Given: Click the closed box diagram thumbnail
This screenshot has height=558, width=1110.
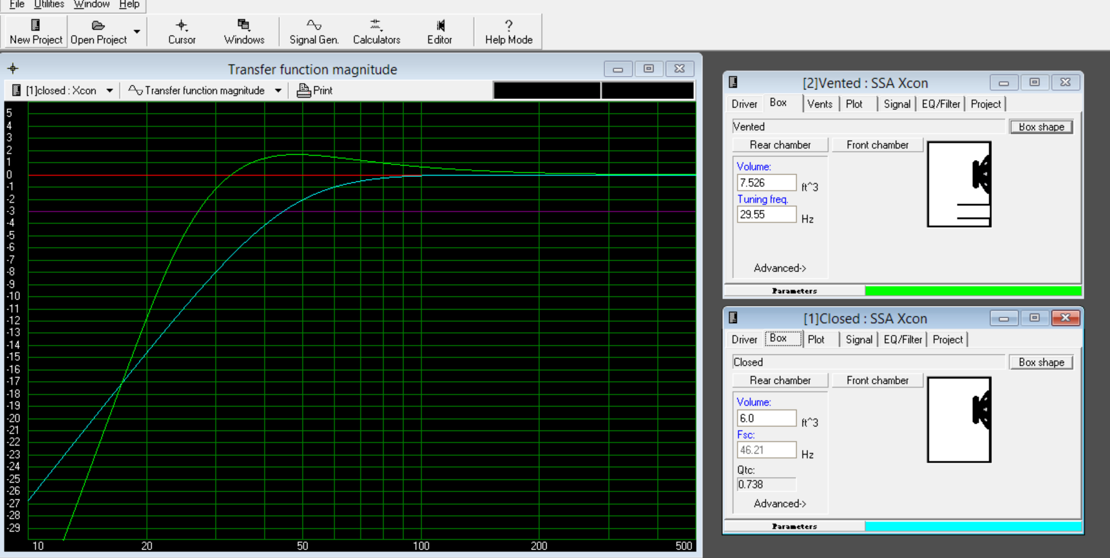Looking at the screenshot, I should tap(959, 420).
